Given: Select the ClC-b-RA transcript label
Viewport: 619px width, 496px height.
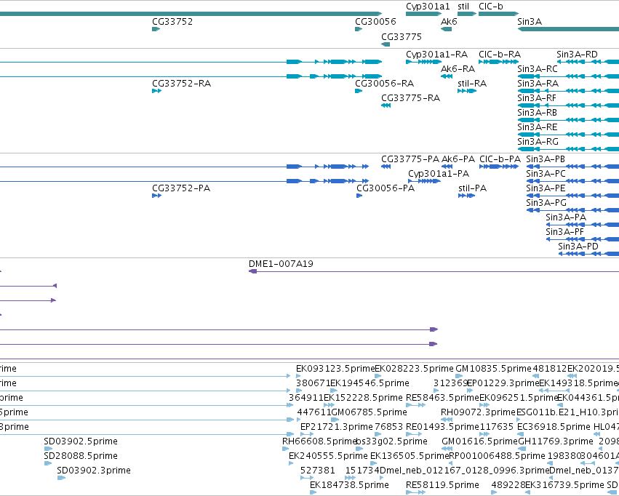Looking at the screenshot, I should 500,55.
